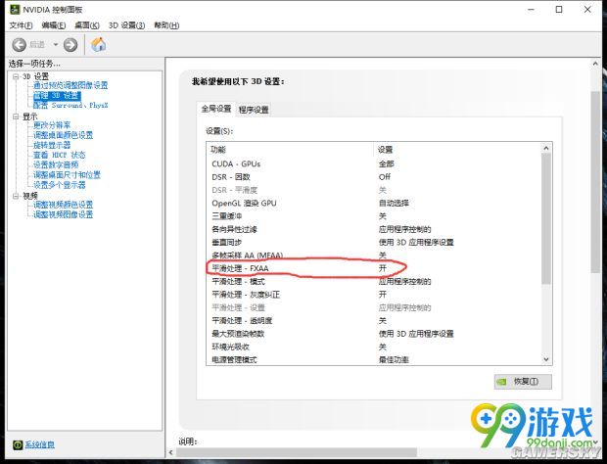
Task: Select the DSR - 因数 setting row
Action: [x=374, y=177]
